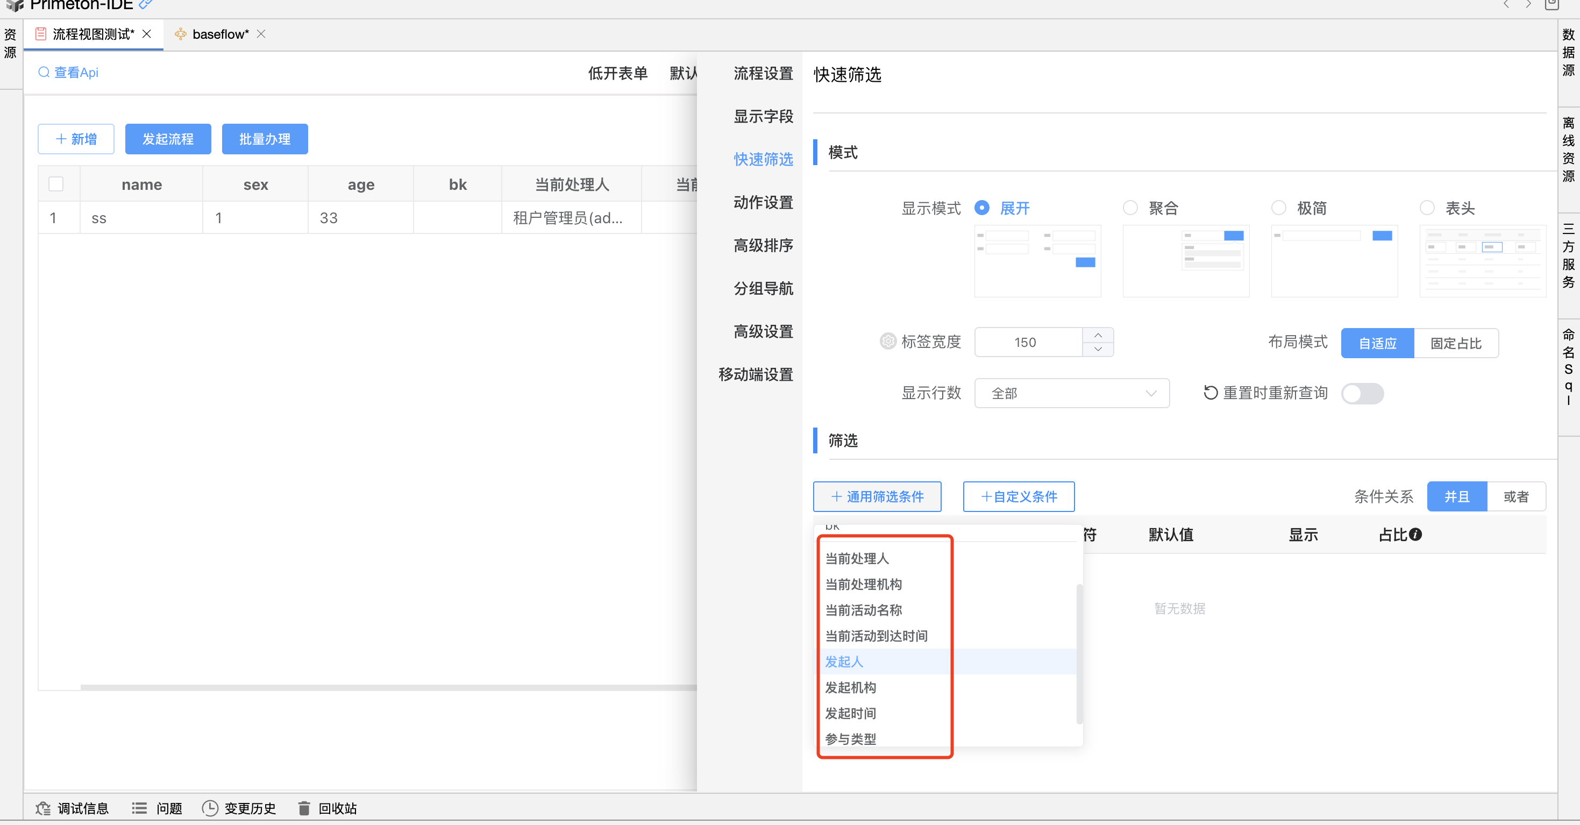Click gear icon beside 标签宽度

(887, 341)
